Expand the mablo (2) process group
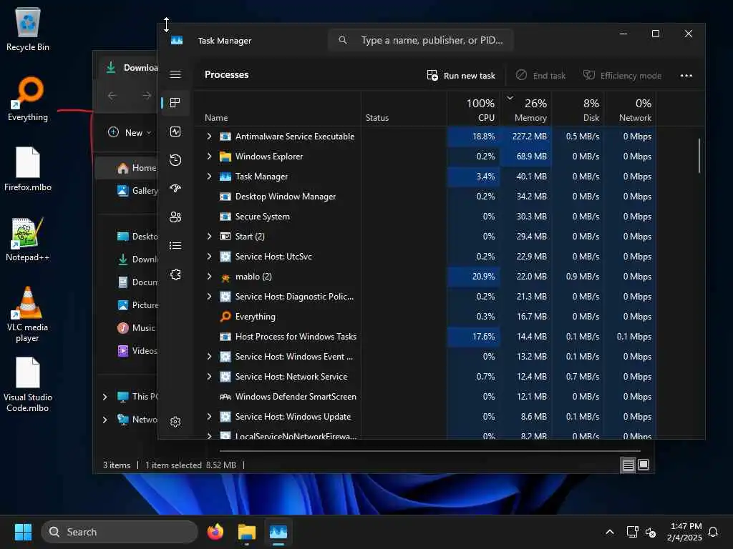 click(x=209, y=277)
